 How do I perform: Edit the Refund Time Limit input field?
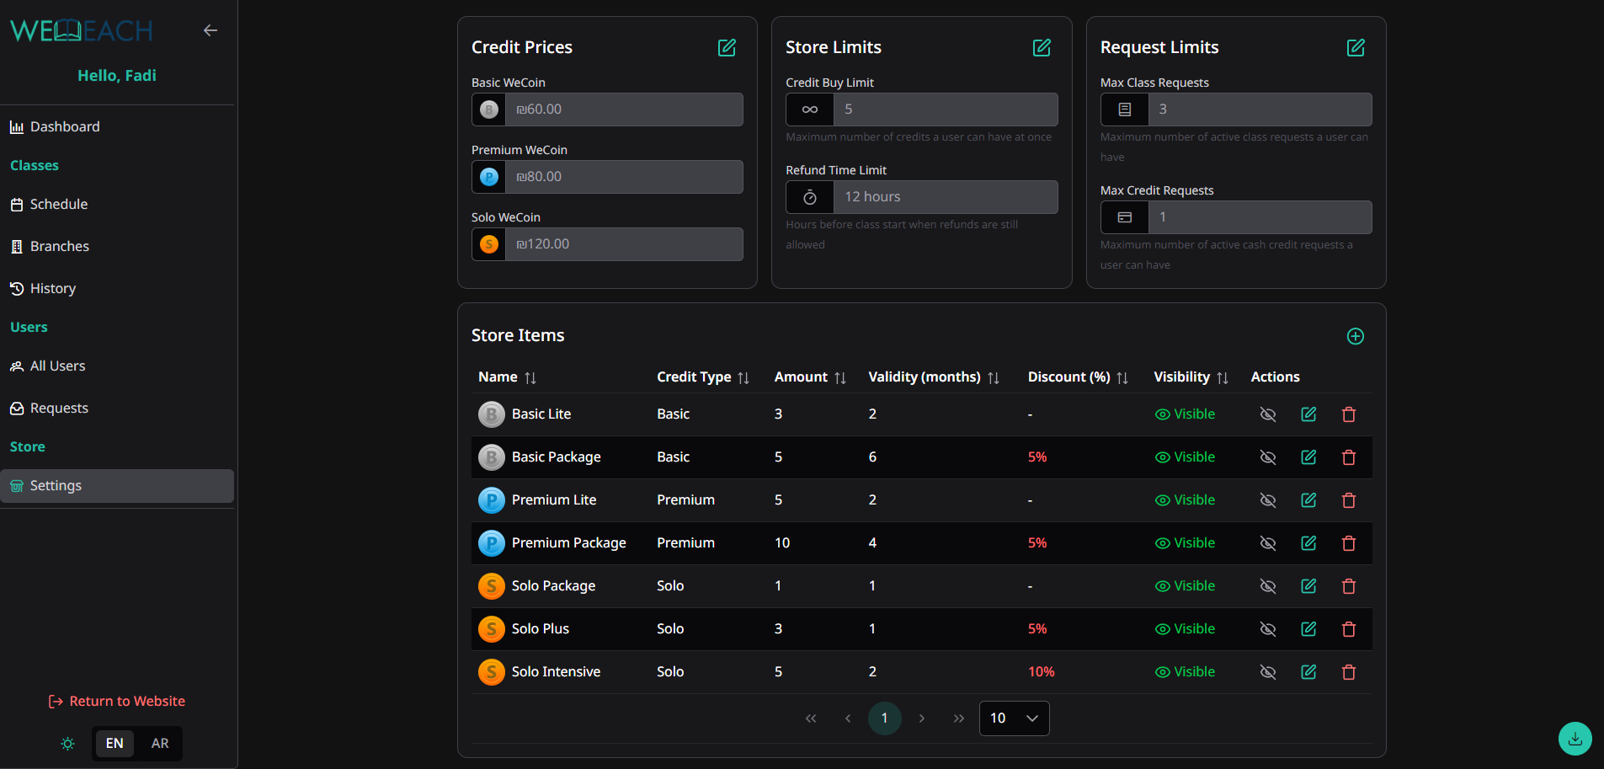(x=945, y=196)
